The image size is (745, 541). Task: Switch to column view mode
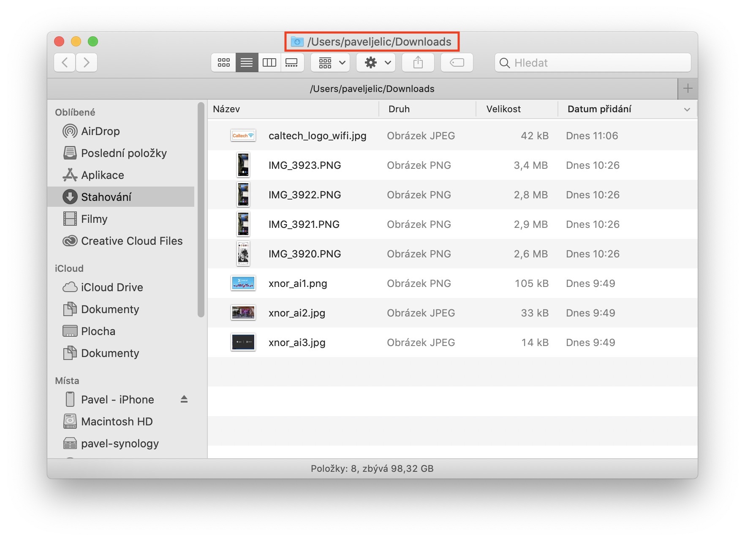pyautogui.click(x=269, y=63)
